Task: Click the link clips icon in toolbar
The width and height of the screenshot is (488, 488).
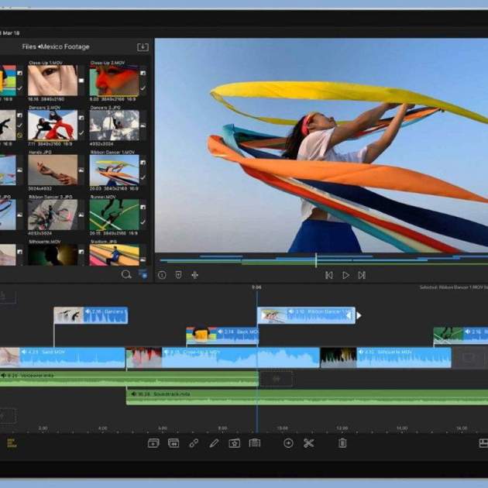Action: click(x=194, y=443)
